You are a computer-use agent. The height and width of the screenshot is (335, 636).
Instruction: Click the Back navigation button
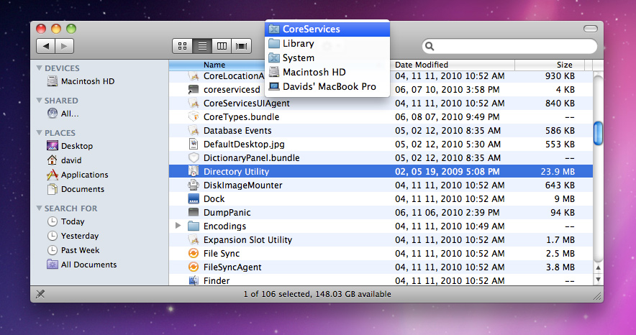click(45, 46)
